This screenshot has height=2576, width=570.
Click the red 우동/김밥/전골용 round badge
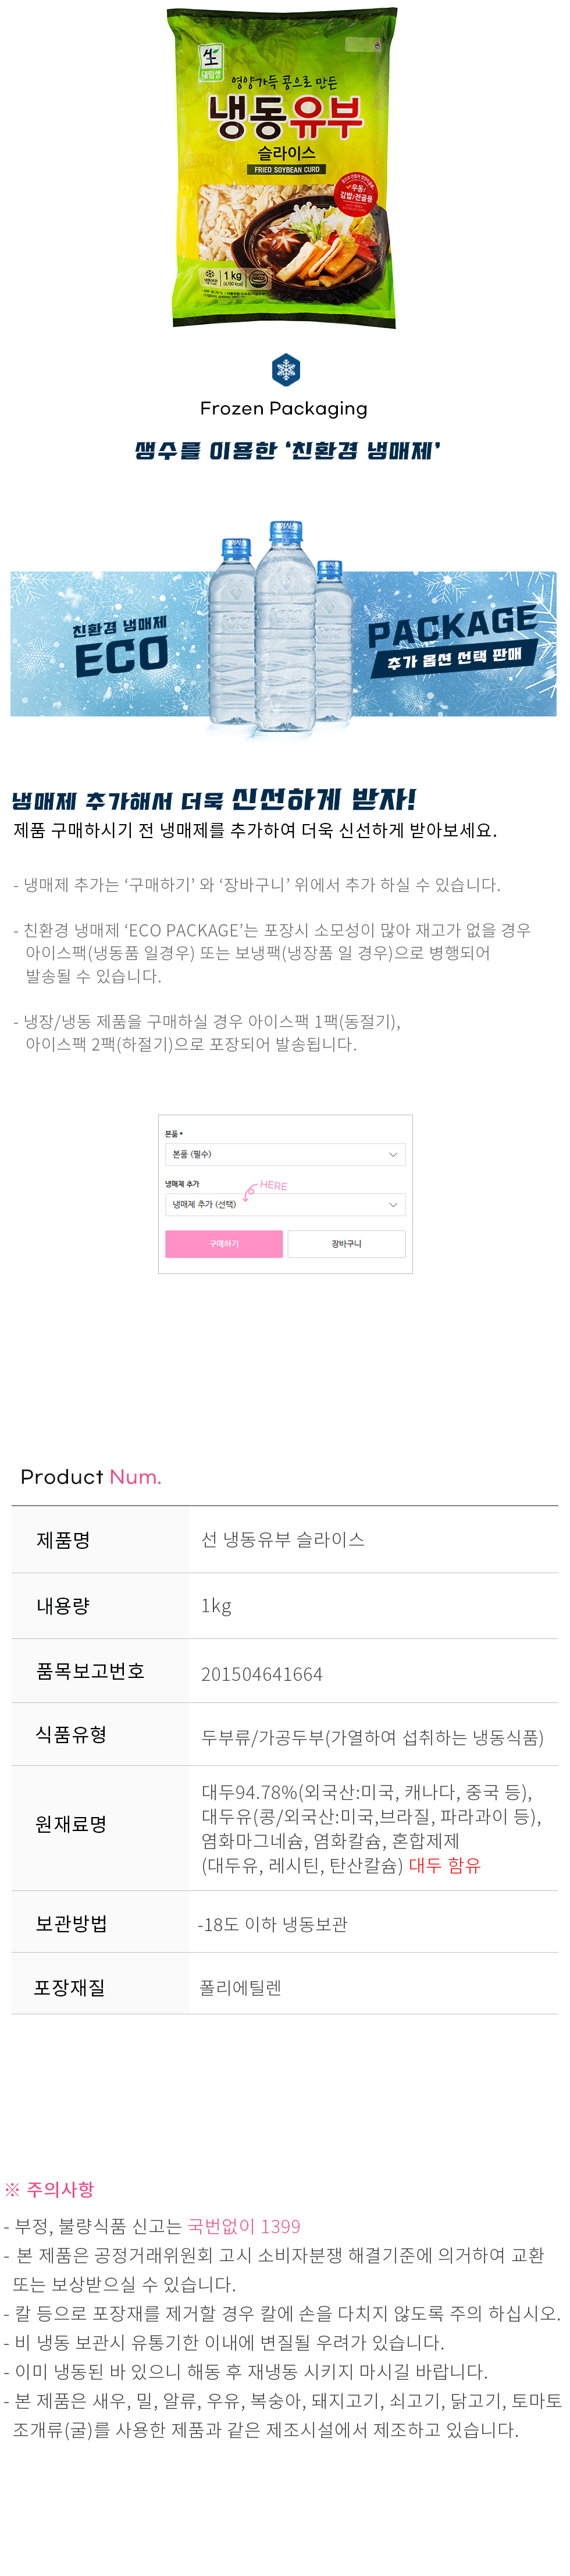357,192
